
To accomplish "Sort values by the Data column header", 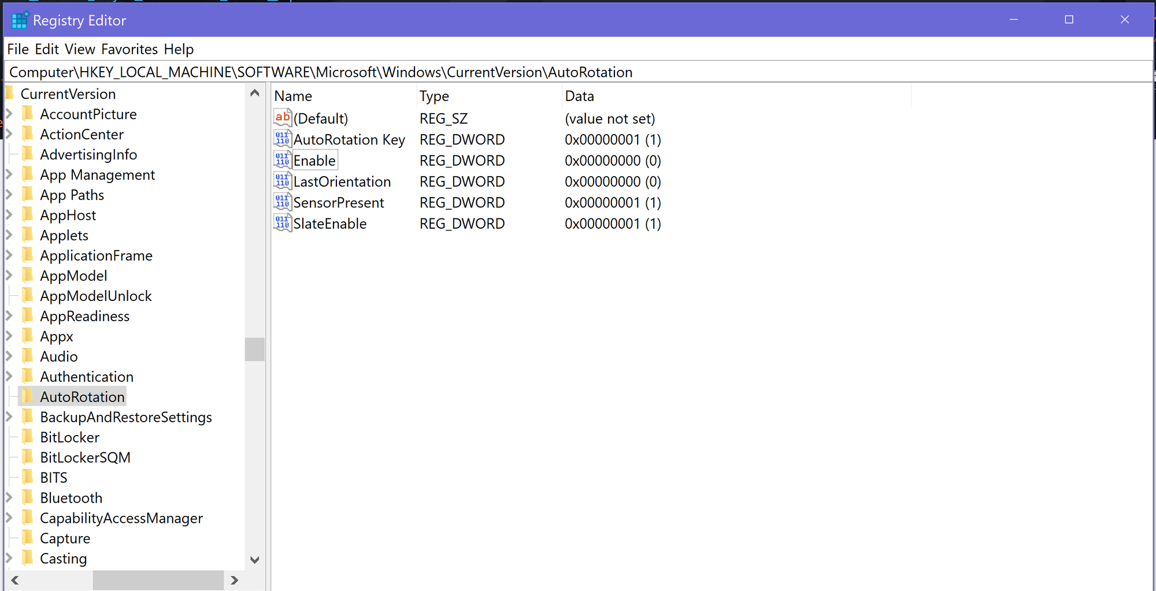I will pos(736,96).
